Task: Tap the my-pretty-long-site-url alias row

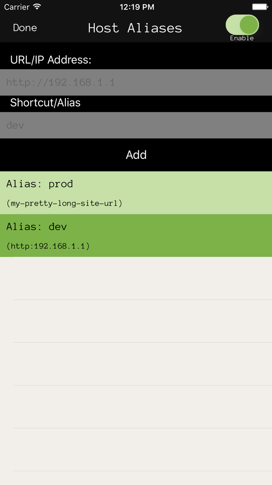Action: coord(136,192)
